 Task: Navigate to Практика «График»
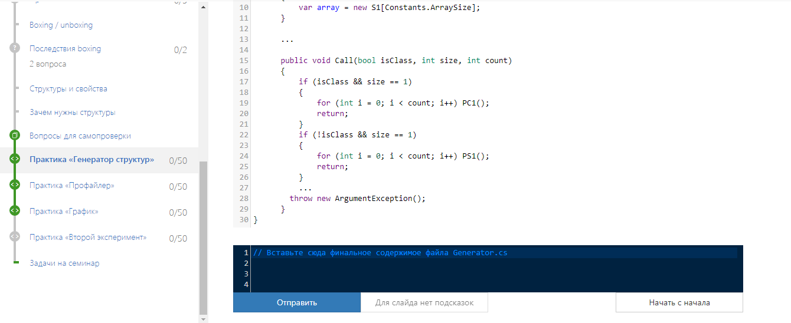(64, 212)
